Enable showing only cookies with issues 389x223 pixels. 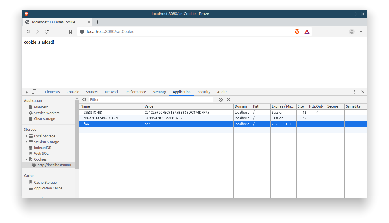(x=221, y=99)
